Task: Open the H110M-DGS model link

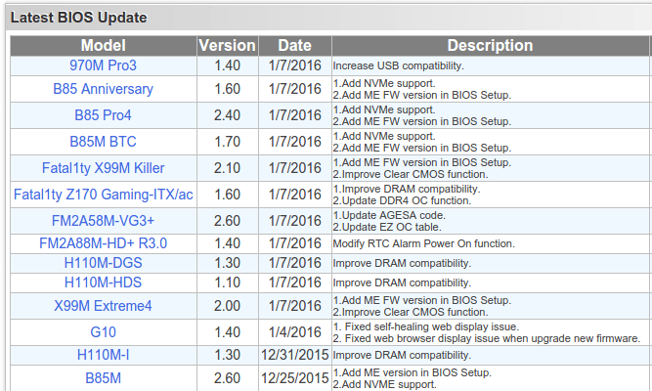Action: 103,263
